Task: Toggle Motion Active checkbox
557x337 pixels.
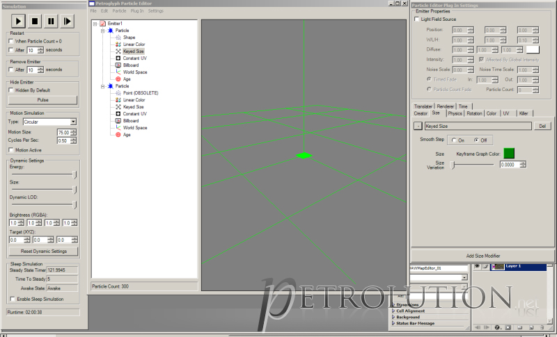Action: [11, 150]
